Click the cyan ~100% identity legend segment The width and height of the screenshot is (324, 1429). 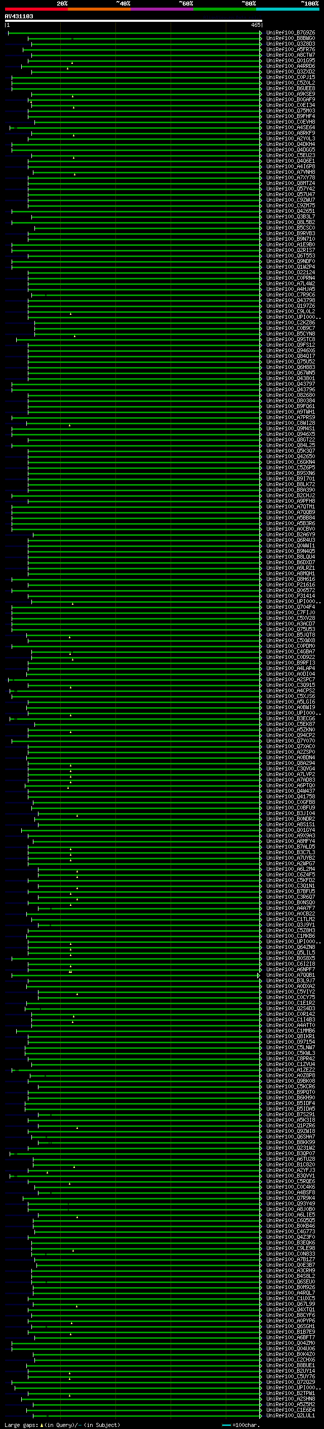pyautogui.click(x=288, y=10)
